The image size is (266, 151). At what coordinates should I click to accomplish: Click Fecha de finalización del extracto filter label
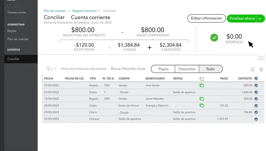click(x=84, y=69)
